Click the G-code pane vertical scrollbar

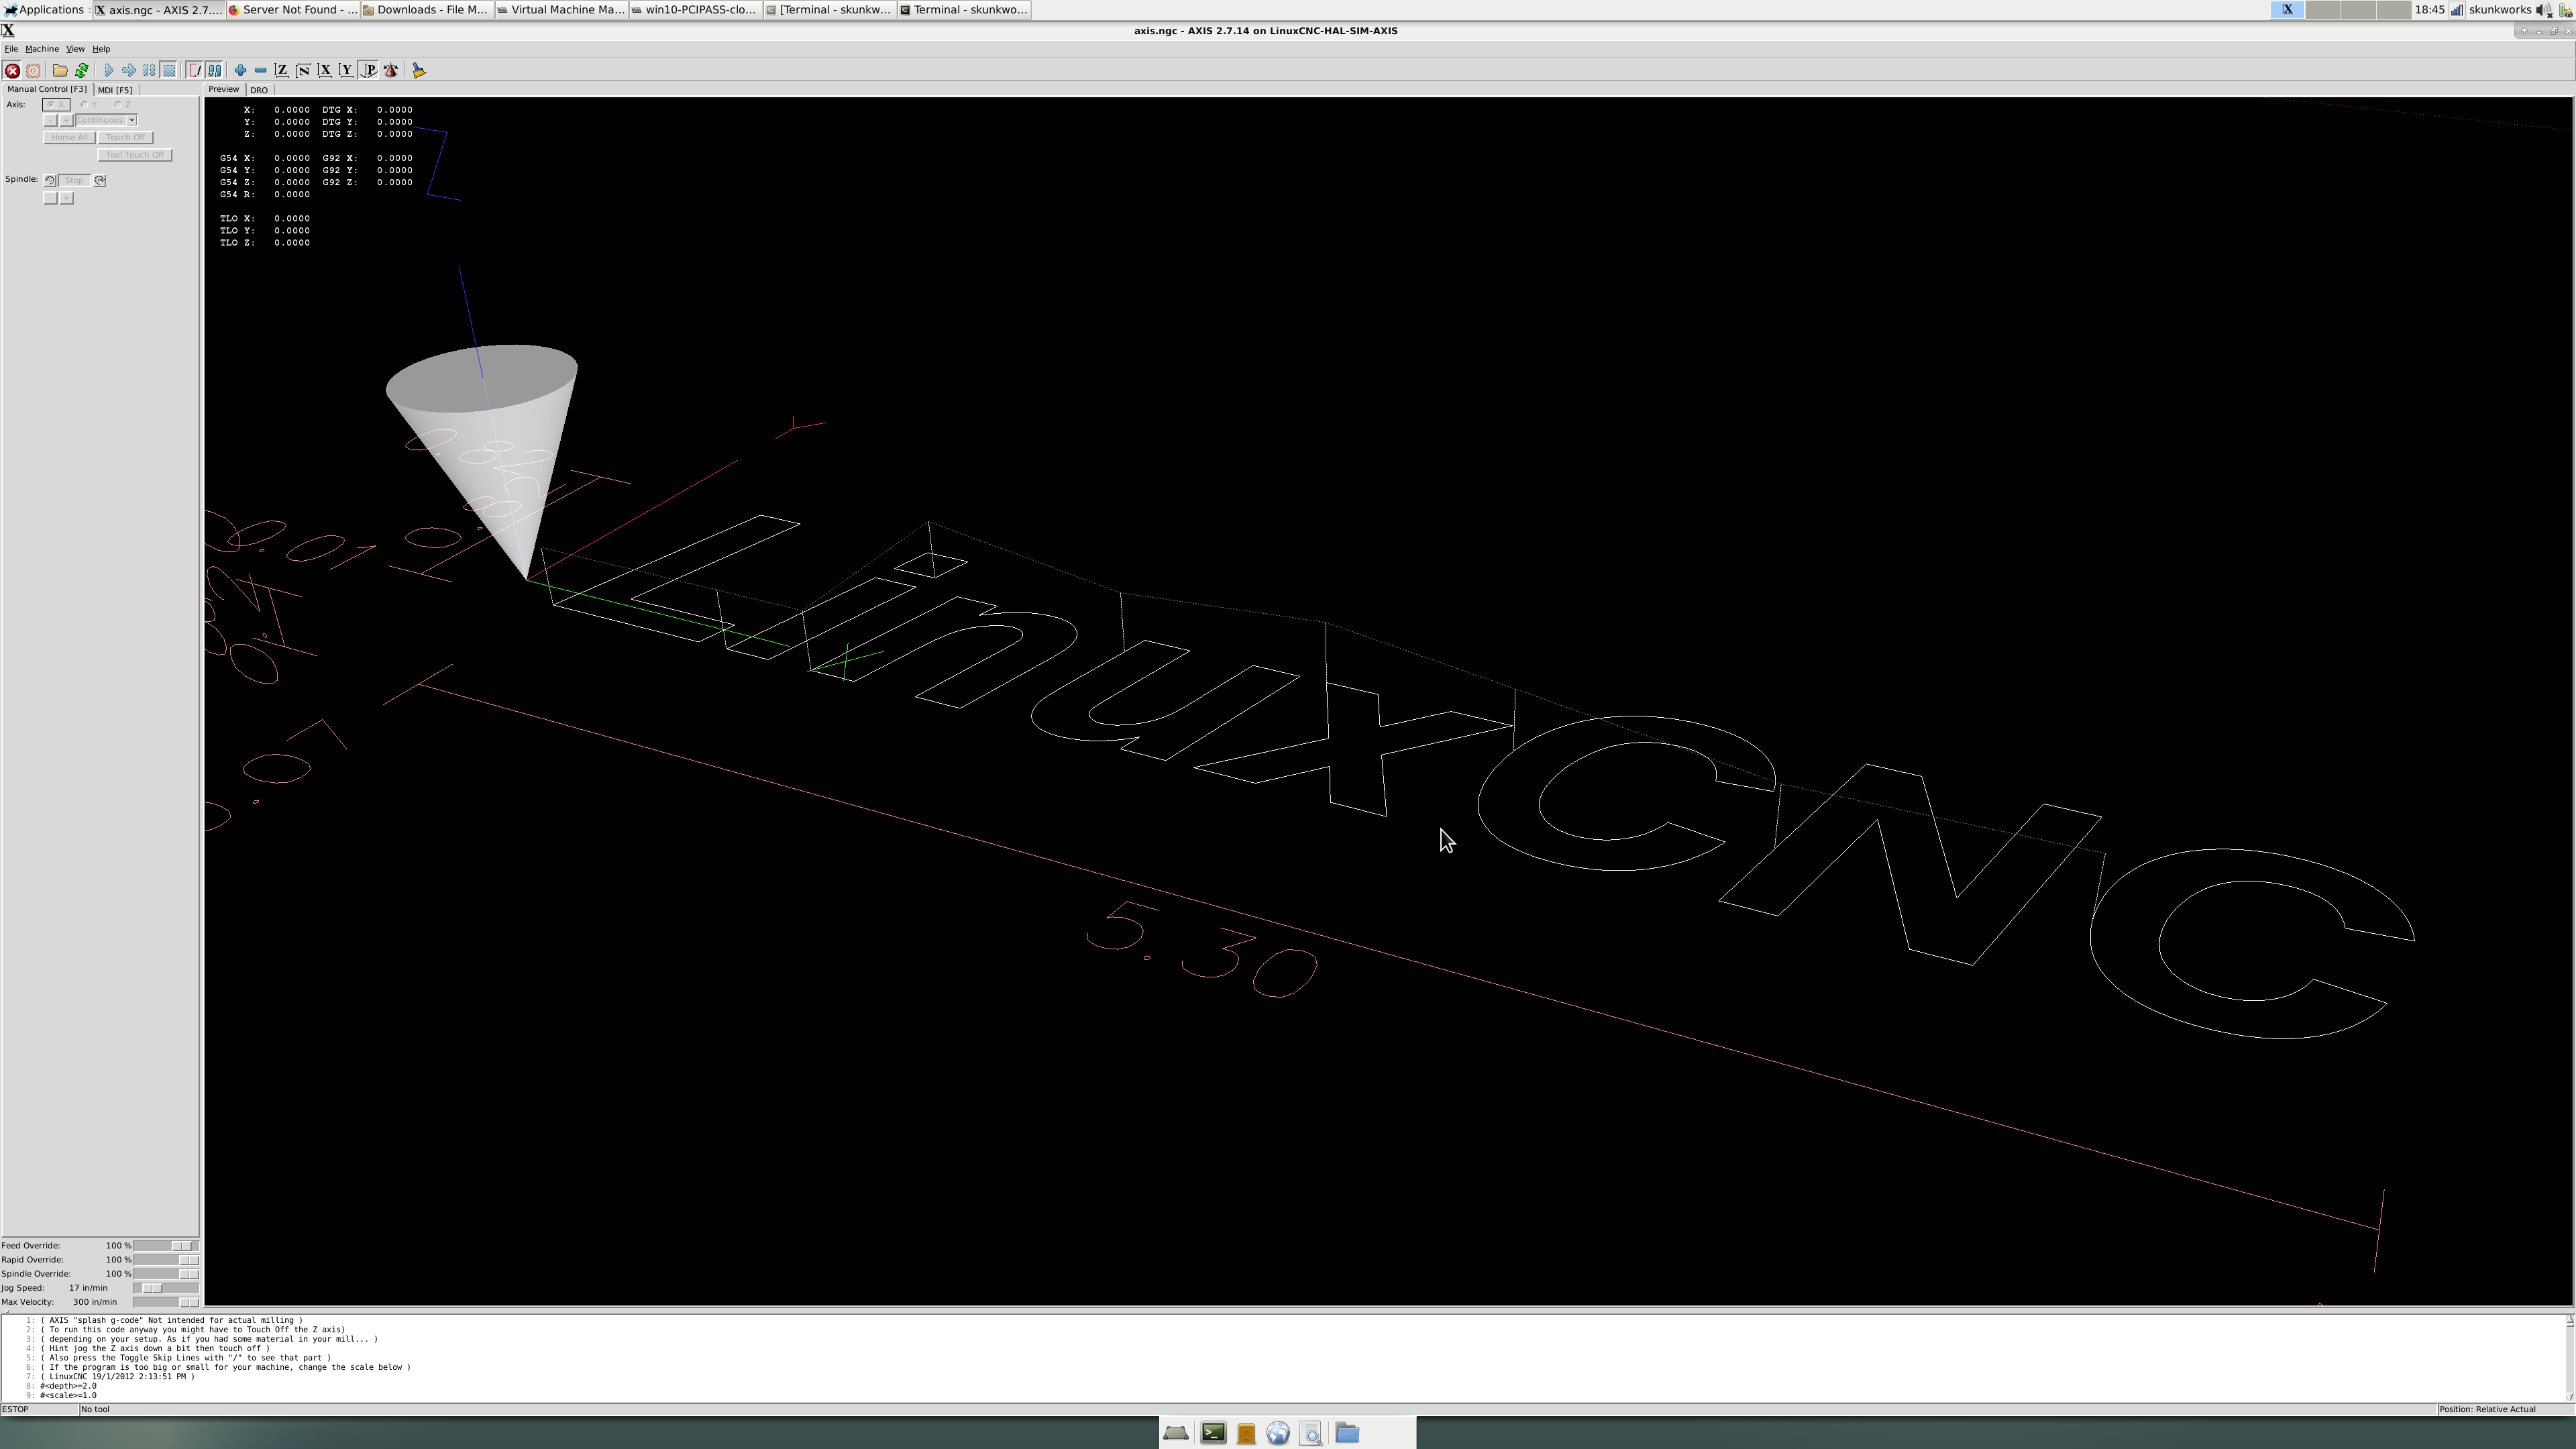pos(2569,1358)
